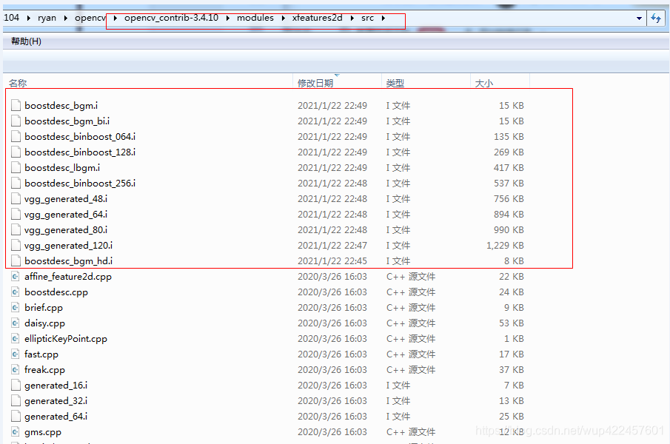Image resolution: width=670 pixels, height=444 pixels.
Task: Click the sort direction arrow above 修改日期
Action: pos(338,76)
